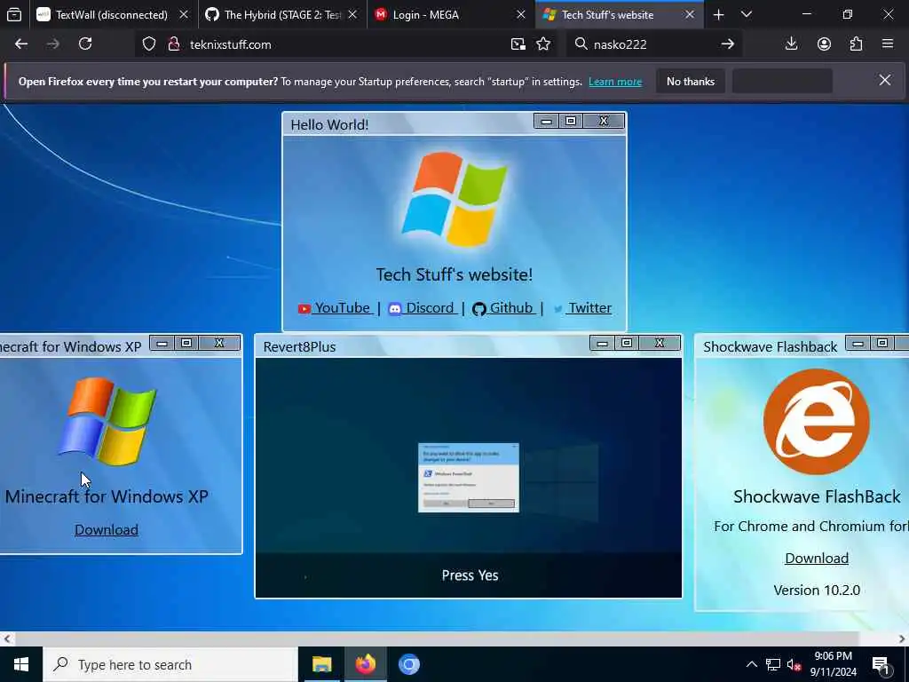Screen dimensions: 909x682
Task: Dismiss the startup notification bar
Action: click(885, 81)
